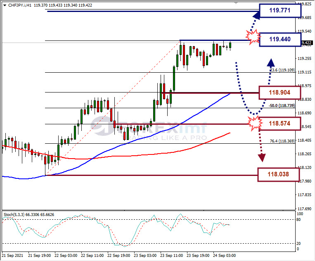The height and width of the screenshot is (261, 315).
Task: Click the 117.835 price axis label
Action: [304, 195]
